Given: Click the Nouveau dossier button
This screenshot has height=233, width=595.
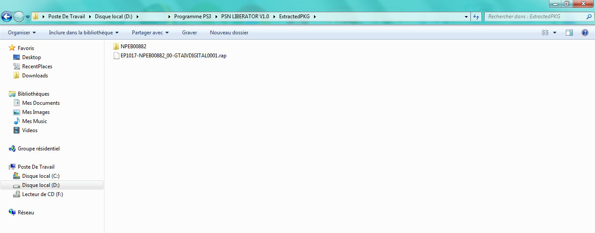Looking at the screenshot, I should [229, 33].
